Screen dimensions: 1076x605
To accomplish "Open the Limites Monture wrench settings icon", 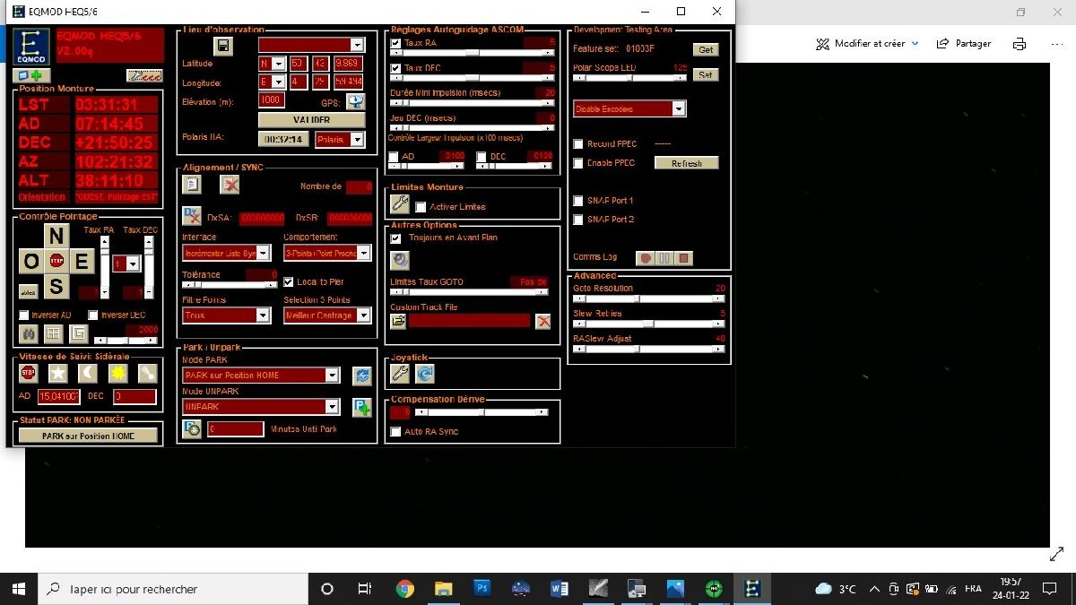I will click(400, 205).
